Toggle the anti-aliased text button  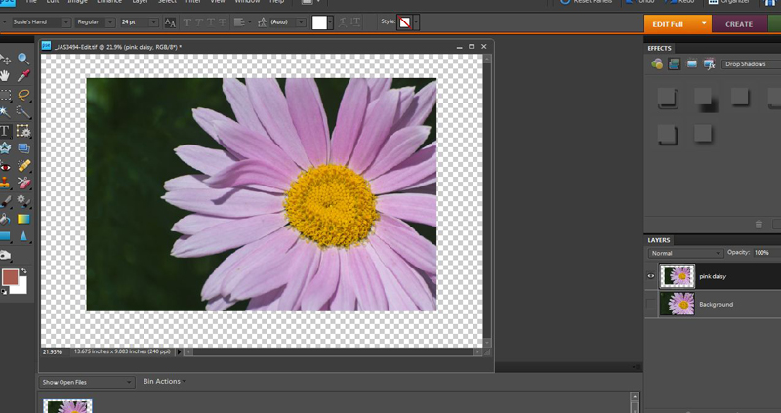pos(171,21)
